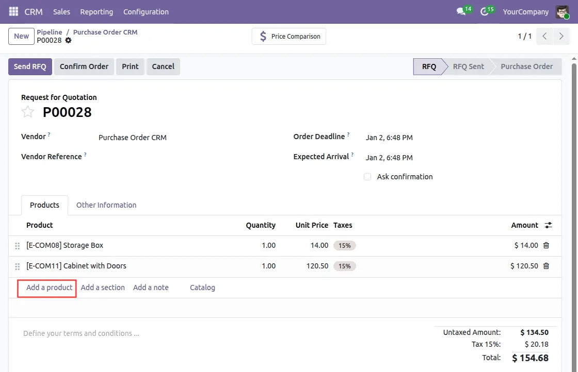Switch to the Other Information tab
This screenshot has height=372, width=578.
pyautogui.click(x=106, y=205)
